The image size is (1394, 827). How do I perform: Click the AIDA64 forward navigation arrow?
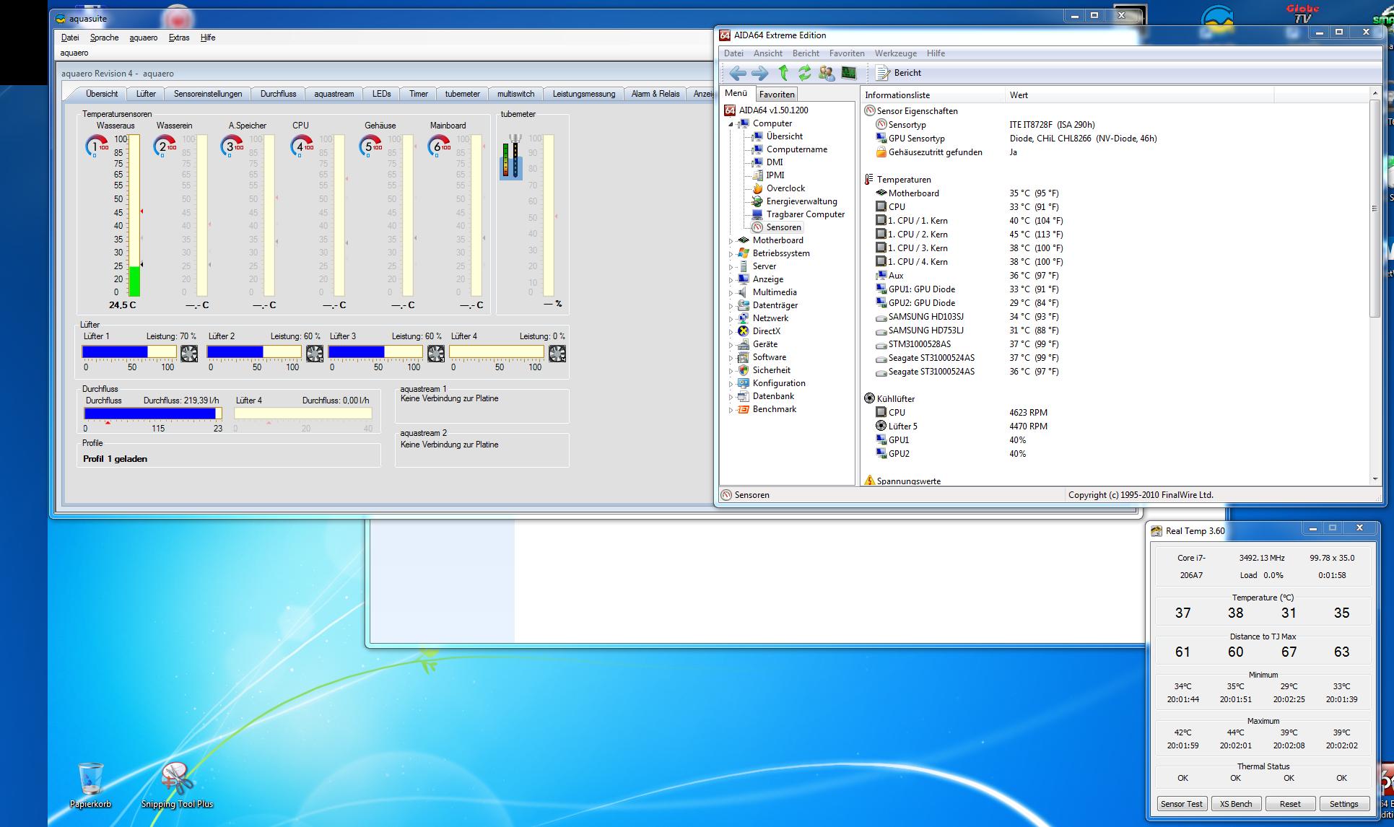(x=759, y=73)
